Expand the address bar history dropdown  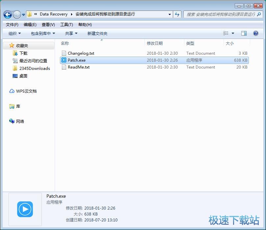170,14
